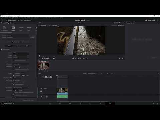This screenshot has height=120, width=160.
Task: Switch to the Audio settings tab
Action: [x=18, y=46]
